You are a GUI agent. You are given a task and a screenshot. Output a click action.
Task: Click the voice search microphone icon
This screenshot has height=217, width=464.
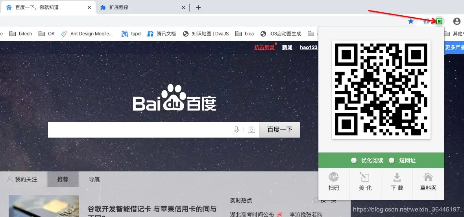click(x=236, y=130)
